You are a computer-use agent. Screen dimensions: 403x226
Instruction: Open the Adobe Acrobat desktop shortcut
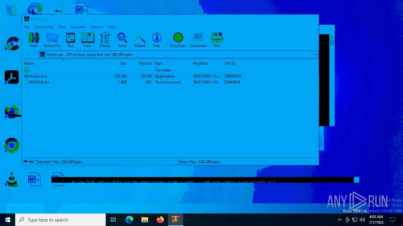[12, 77]
